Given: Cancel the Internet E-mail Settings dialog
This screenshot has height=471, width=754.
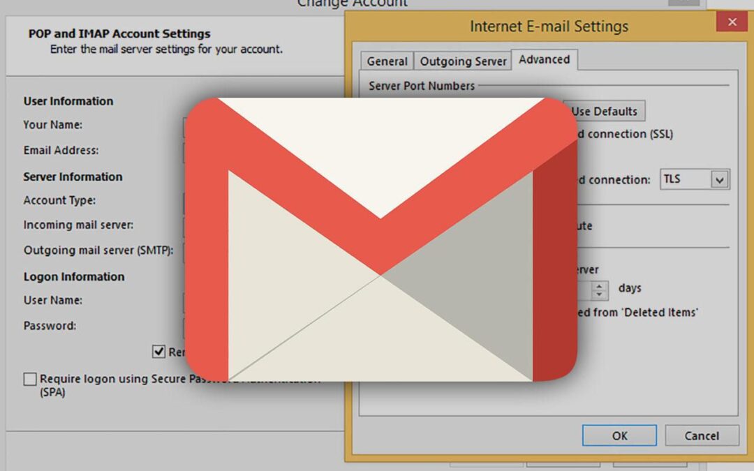Looking at the screenshot, I should (702, 435).
